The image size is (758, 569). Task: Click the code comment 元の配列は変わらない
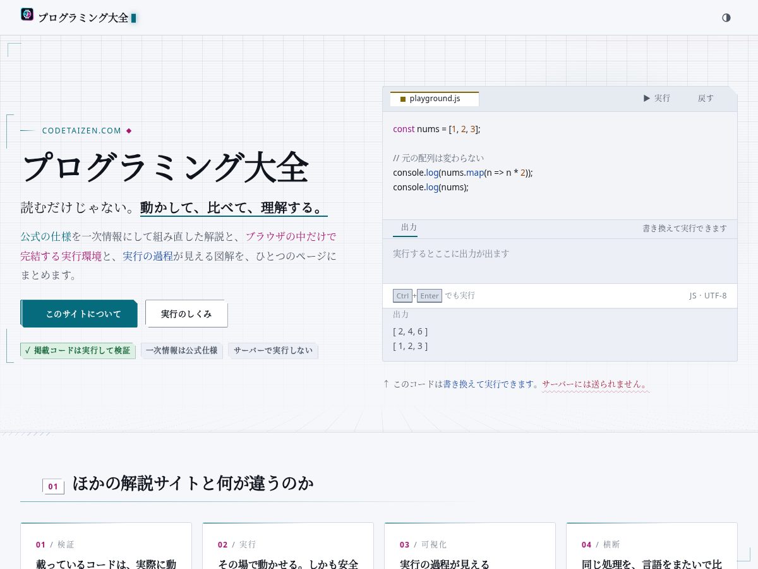pyautogui.click(x=438, y=158)
